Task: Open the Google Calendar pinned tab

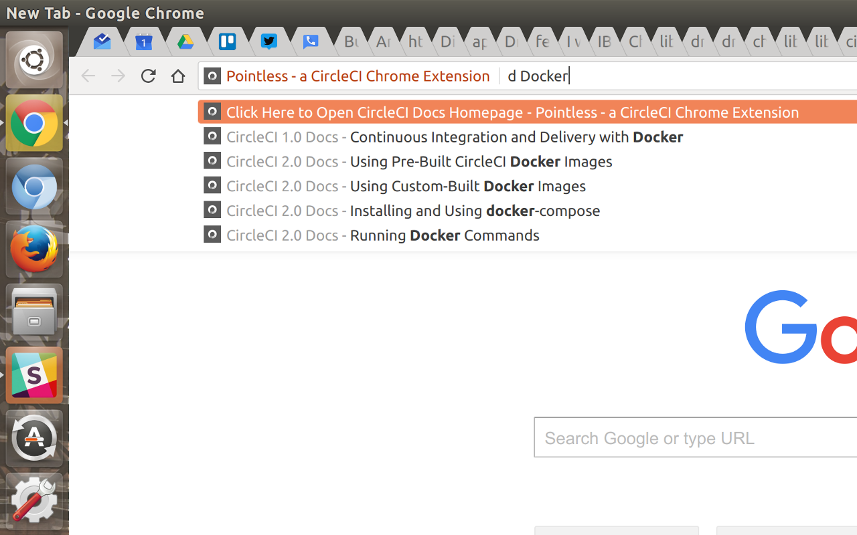Action: click(x=143, y=42)
